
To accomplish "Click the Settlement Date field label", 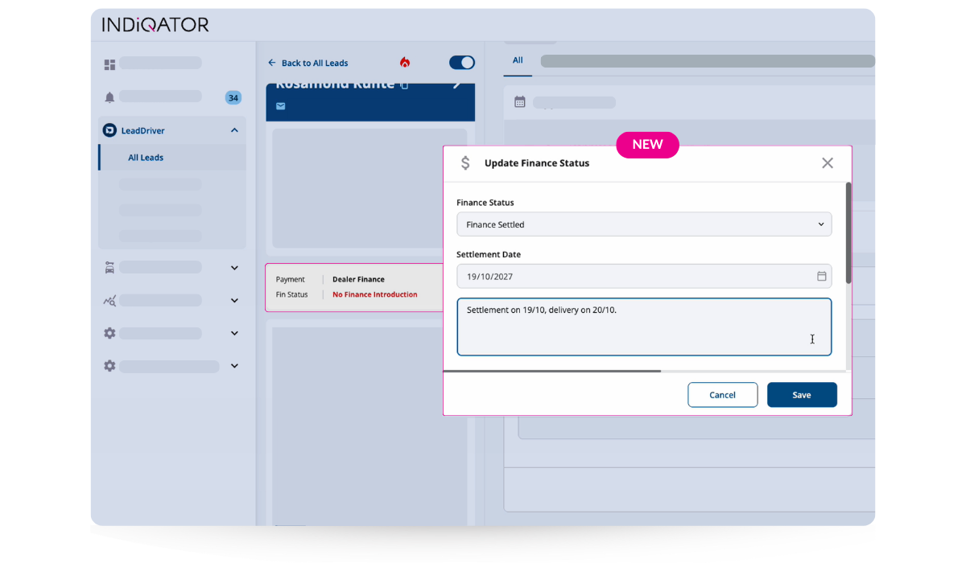I will [489, 254].
